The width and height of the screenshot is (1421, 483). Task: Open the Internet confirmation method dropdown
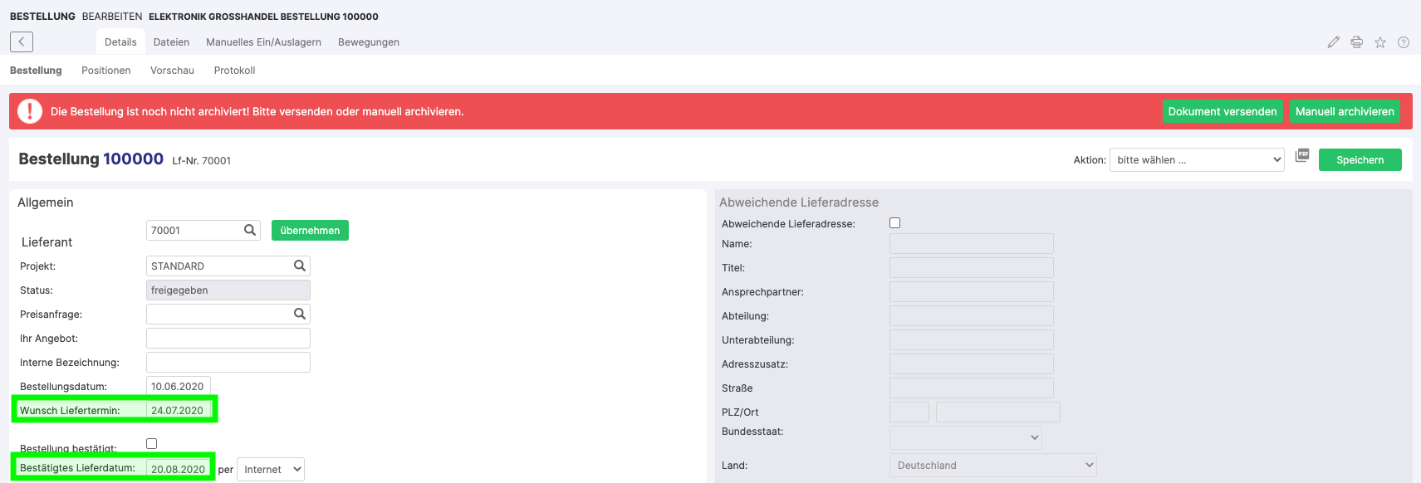click(x=271, y=470)
